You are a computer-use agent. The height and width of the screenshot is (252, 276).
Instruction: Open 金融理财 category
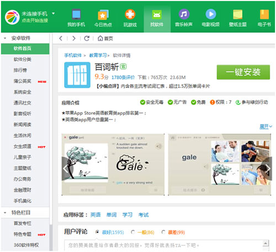pyautogui.click(x=23, y=190)
